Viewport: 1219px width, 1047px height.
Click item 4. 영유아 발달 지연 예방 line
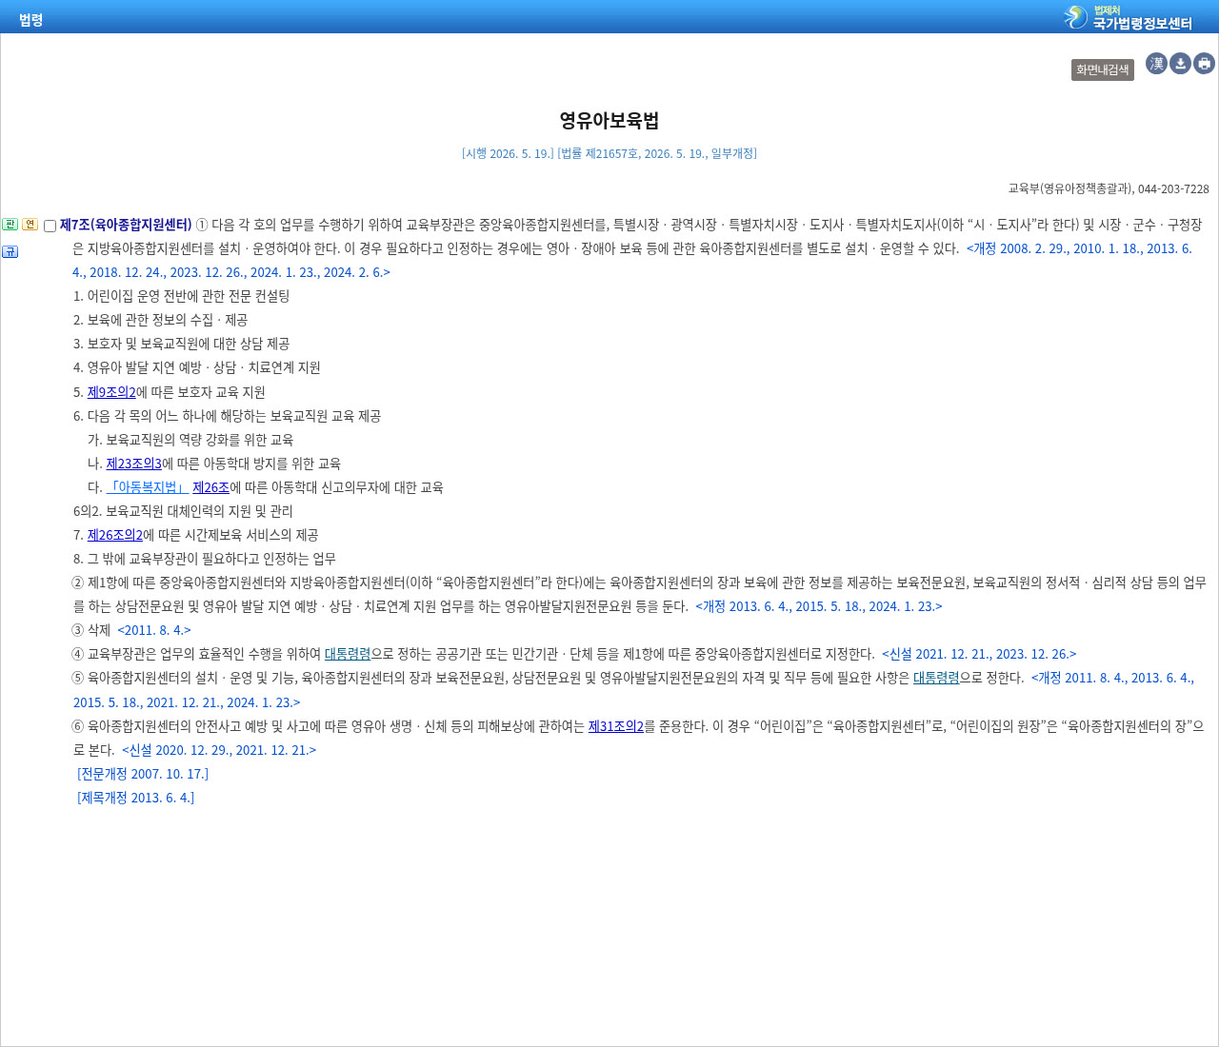(x=197, y=367)
